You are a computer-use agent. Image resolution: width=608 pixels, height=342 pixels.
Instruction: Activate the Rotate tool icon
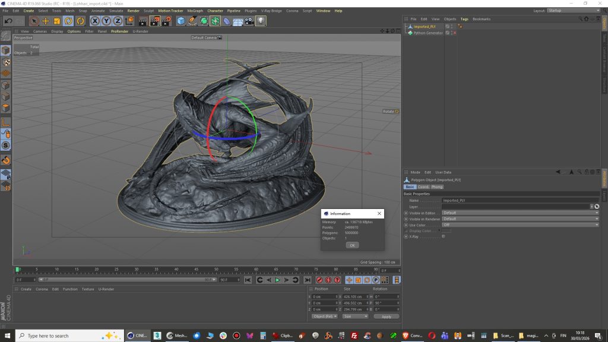68,21
